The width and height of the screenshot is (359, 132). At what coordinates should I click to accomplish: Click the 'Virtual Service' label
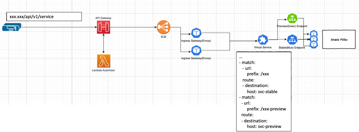pyautogui.click(x=262, y=47)
